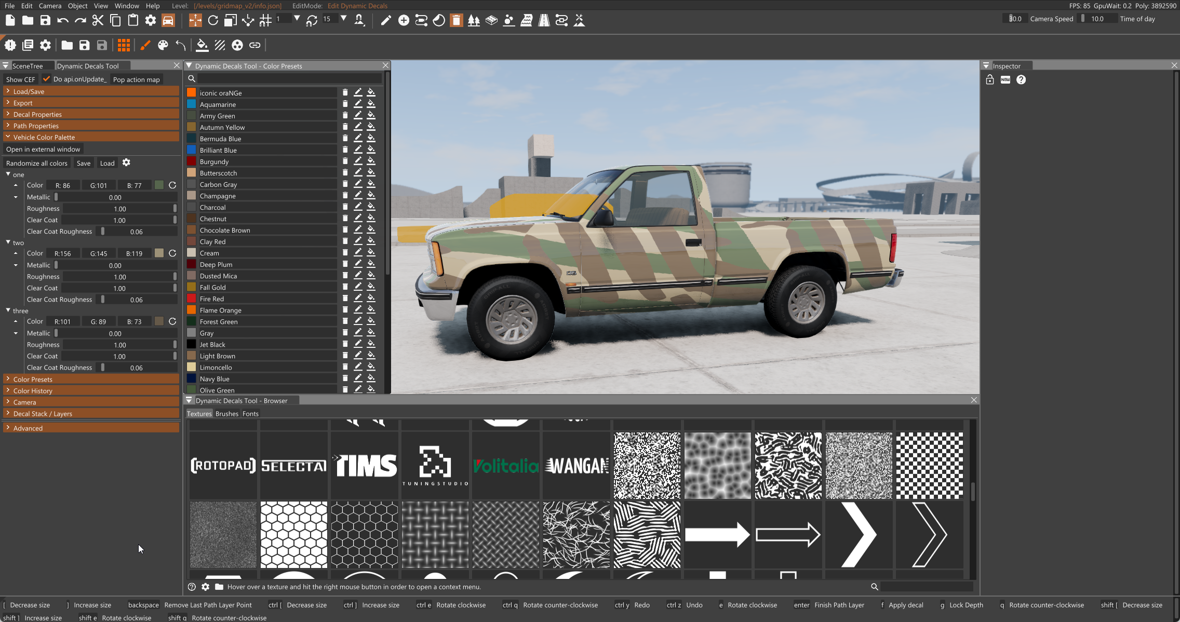Image resolution: width=1180 pixels, height=622 pixels.
Task: Delete the Aquamarine preset with trash icon
Action: (x=345, y=104)
